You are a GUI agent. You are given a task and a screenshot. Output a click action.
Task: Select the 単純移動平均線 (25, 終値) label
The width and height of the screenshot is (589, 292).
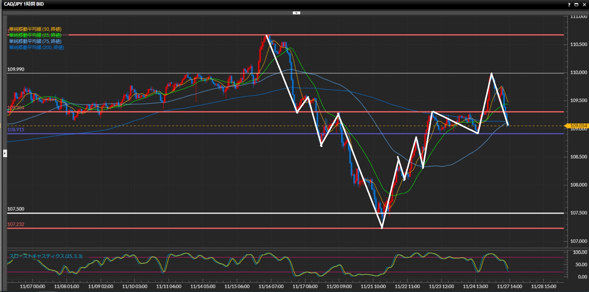pos(35,35)
